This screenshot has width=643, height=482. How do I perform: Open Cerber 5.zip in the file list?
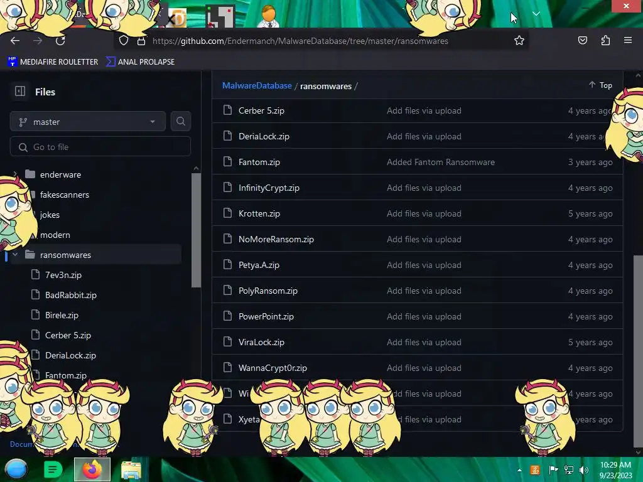pyautogui.click(x=261, y=110)
